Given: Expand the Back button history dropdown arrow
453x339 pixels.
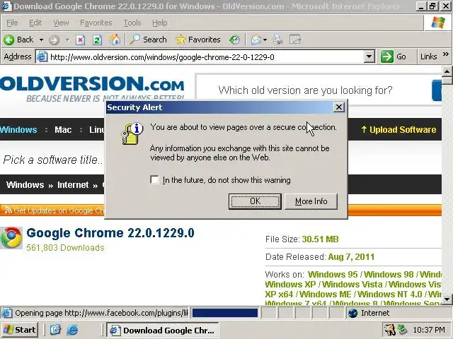Looking at the screenshot, I should click(x=41, y=40).
